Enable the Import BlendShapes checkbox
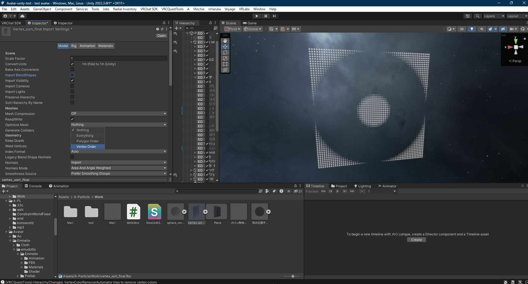528x284 pixels. tap(72, 75)
